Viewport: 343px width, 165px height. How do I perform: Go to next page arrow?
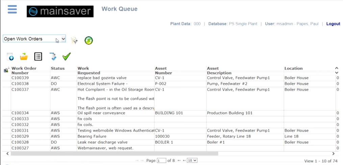click(x=179, y=160)
